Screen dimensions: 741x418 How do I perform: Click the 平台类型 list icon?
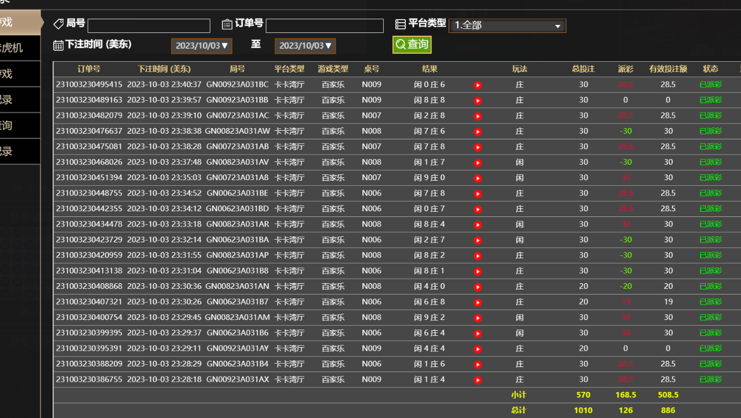(400, 24)
